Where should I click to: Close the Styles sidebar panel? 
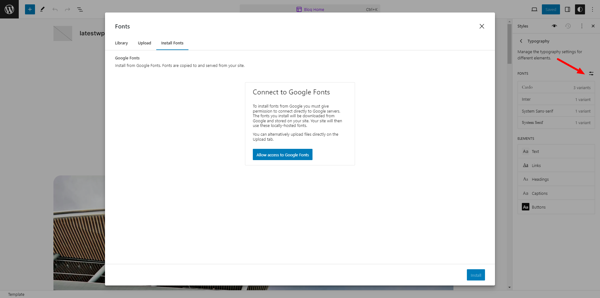593,26
